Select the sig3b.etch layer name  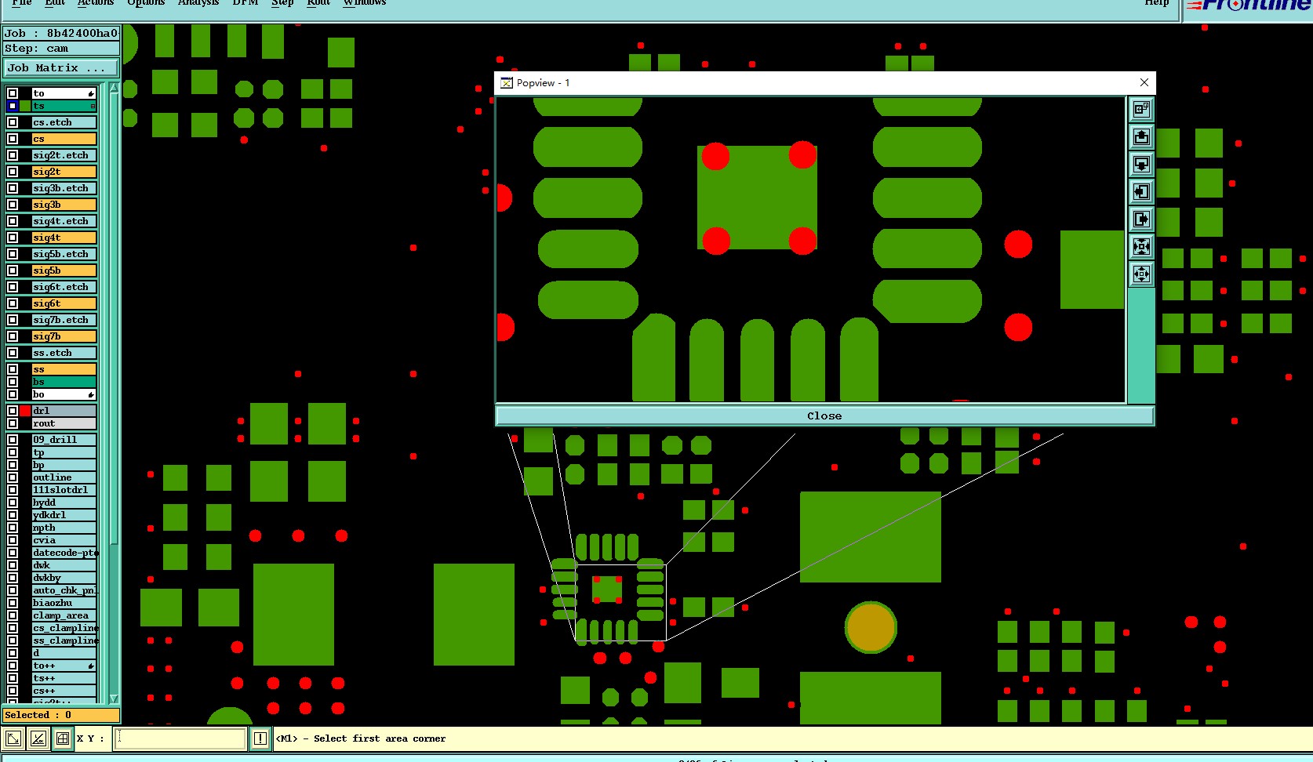pyautogui.click(x=64, y=188)
